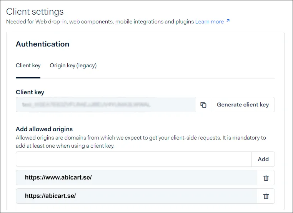Viewport: 293px width, 213px height.
Task: Switch to the Origin key (legacy) tab
Action: pyautogui.click(x=73, y=66)
